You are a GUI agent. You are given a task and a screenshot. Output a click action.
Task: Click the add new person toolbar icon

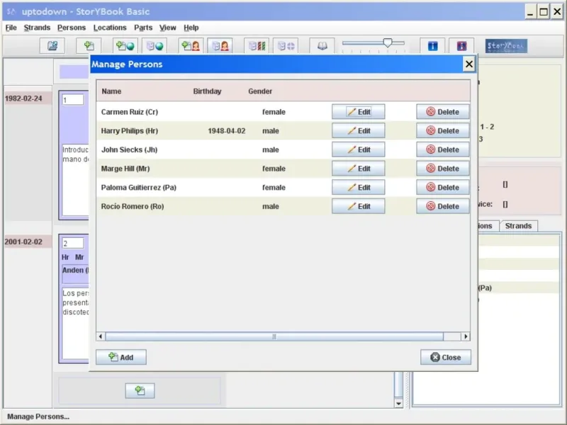click(191, 46)
